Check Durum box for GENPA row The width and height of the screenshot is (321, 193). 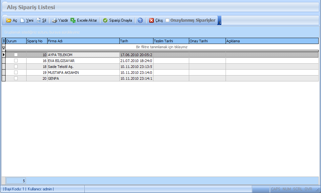coord(16,78)
